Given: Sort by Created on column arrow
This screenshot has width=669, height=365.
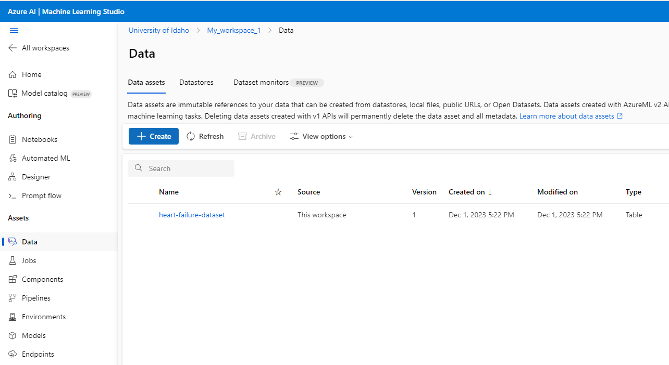Looking at the screenshot, I should tap(490, 192).
